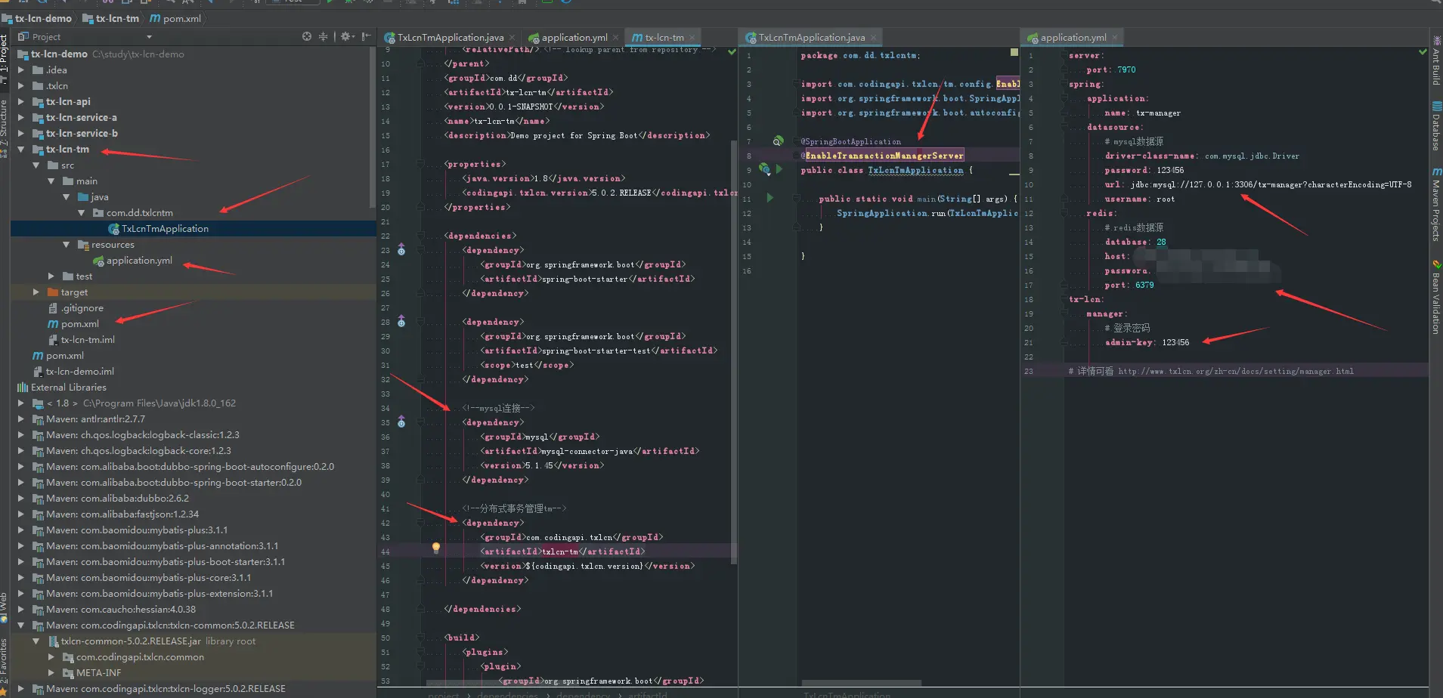Close the TxLcnTmApplication.java tab in middle editor
Image resolution: width=1443 pixels, height=698 pixels.
click(873, 38)
